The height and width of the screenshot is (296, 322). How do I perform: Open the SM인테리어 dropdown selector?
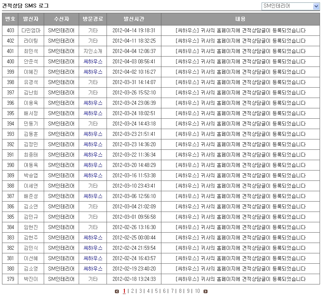[290, 6]
